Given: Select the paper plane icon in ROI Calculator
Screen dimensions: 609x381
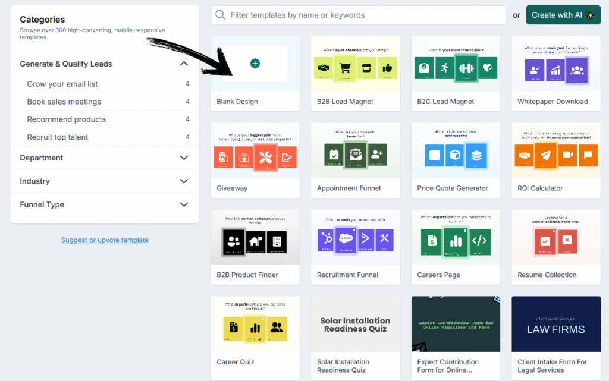Looking at the screenshot, I should click(545, 156).
